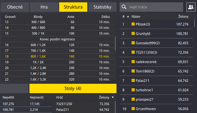197x113 pixels.
Task: Click the friends/players group icon
Action: pyautogui.click(x=191, y=7)
